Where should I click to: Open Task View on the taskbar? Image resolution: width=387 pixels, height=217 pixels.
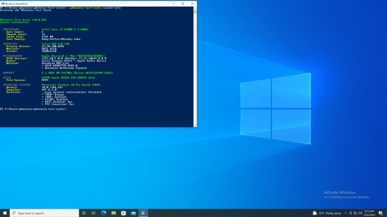click(x=93, y=213)
